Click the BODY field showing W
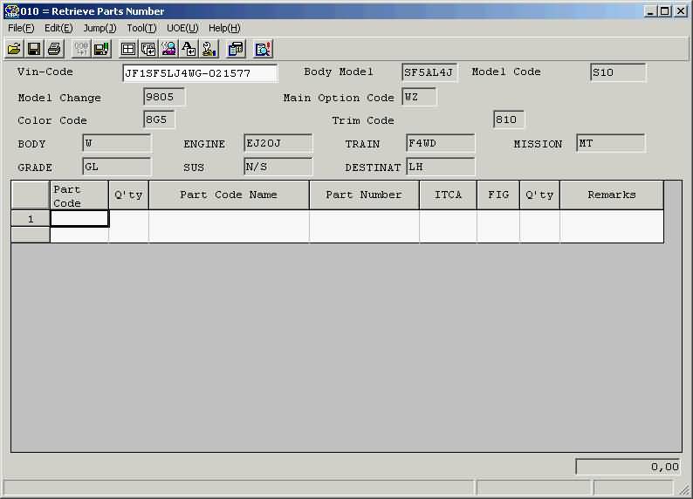The width and height of the screenshot is (693, 499). click(x=117, y=143)
